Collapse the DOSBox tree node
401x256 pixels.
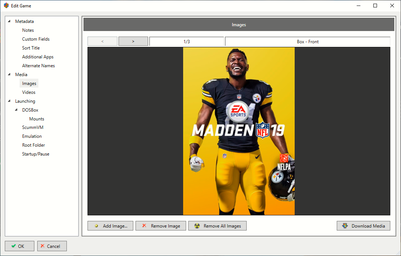[16, 110]
